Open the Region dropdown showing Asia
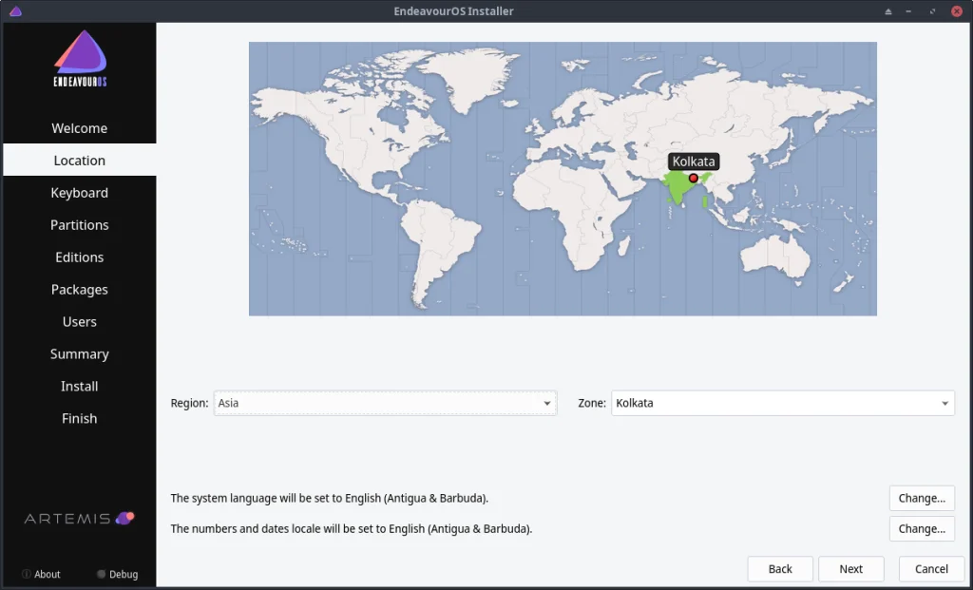The width and height of the screenshot is (973, 590). [x=385, y=403]
